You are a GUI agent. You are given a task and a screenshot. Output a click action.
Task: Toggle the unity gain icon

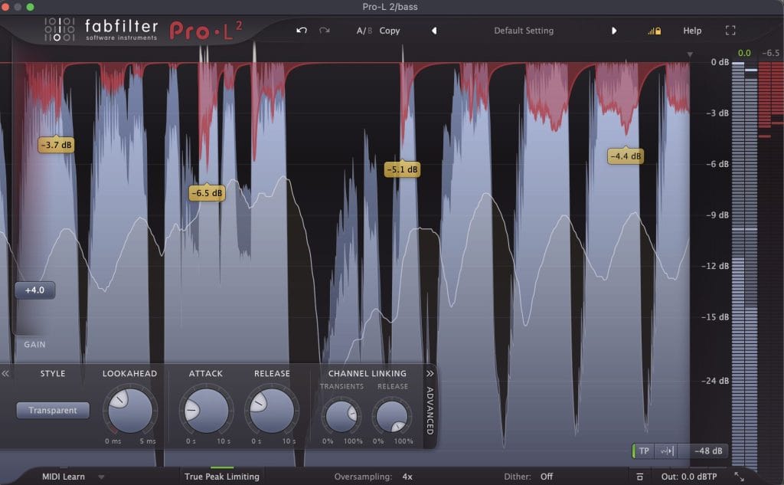click(x=639, y=477)
